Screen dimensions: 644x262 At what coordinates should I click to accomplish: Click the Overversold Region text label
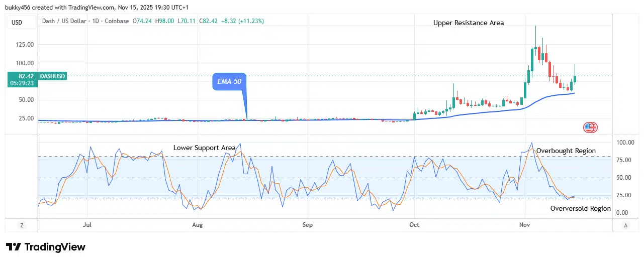pos(580,208)
